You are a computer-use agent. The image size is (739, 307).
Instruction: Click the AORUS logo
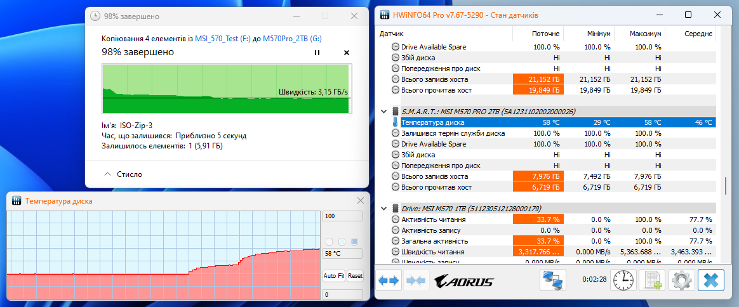click(463, 282)
